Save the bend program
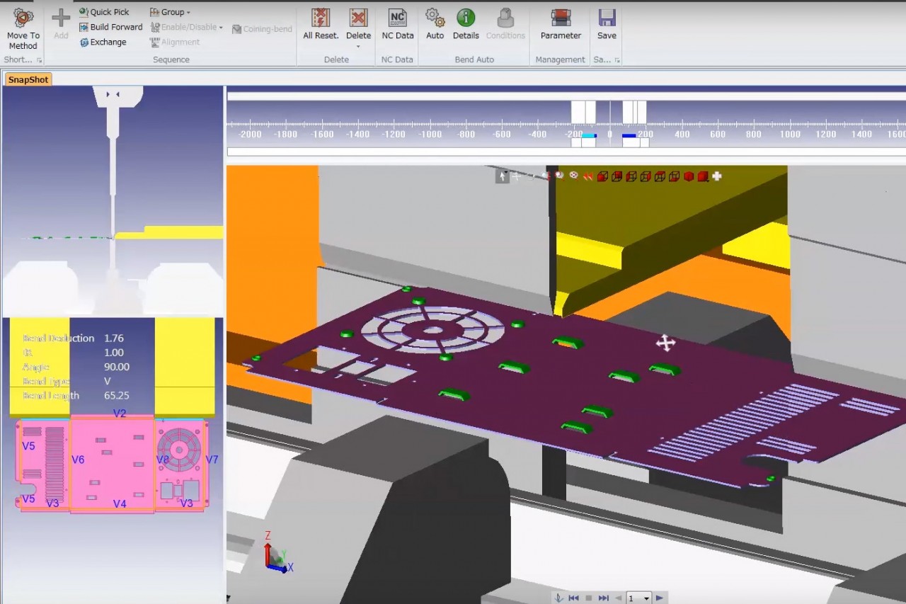The height and width of the screenshot is (604, 906). [607, 23]
